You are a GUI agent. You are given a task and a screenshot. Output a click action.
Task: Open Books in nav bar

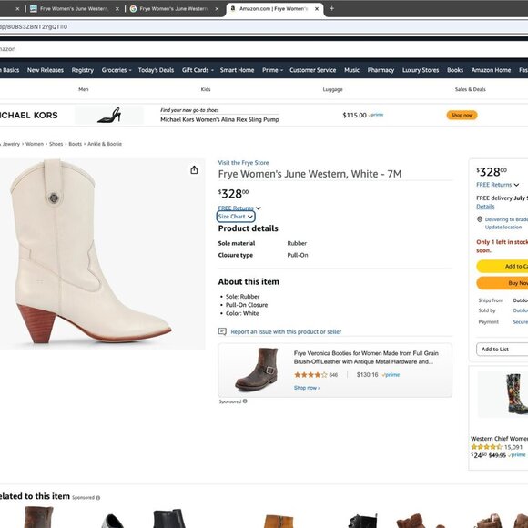click(455, 70)
